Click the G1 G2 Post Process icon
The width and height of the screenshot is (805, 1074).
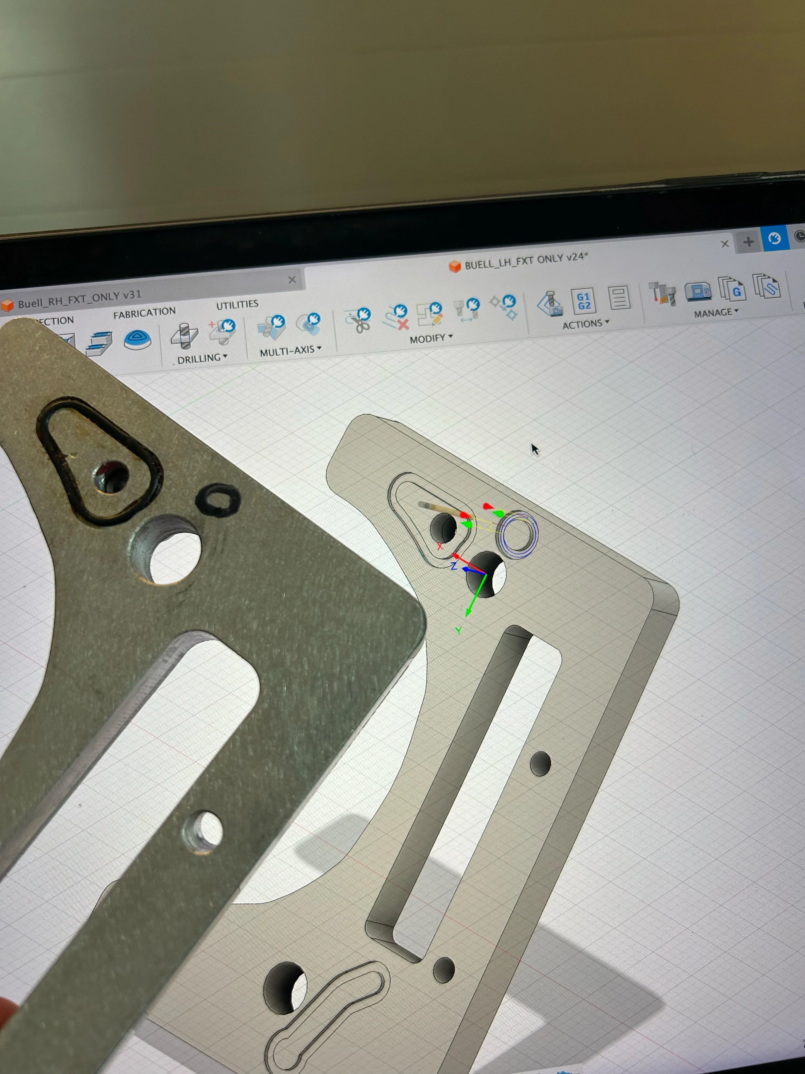tap(584, 301)
